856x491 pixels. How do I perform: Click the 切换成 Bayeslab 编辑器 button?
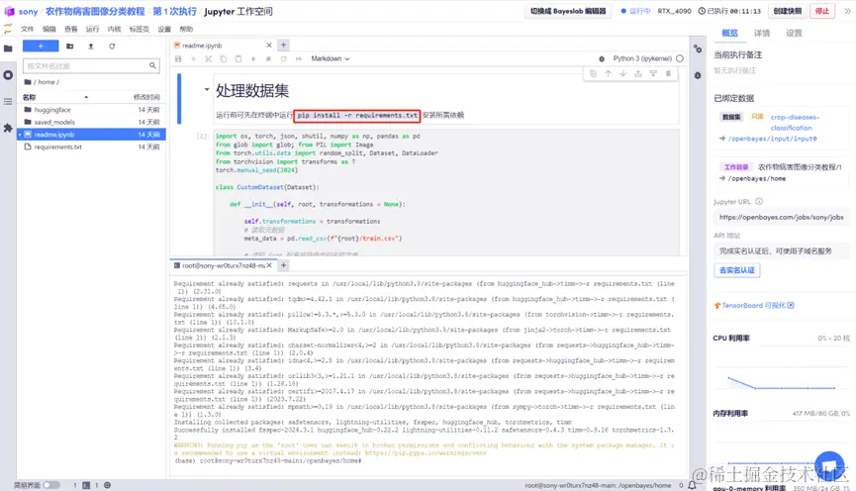pos(568,11)
